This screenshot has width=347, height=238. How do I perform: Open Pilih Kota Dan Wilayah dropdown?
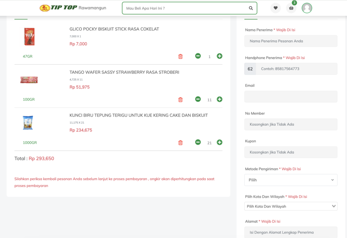291,206
